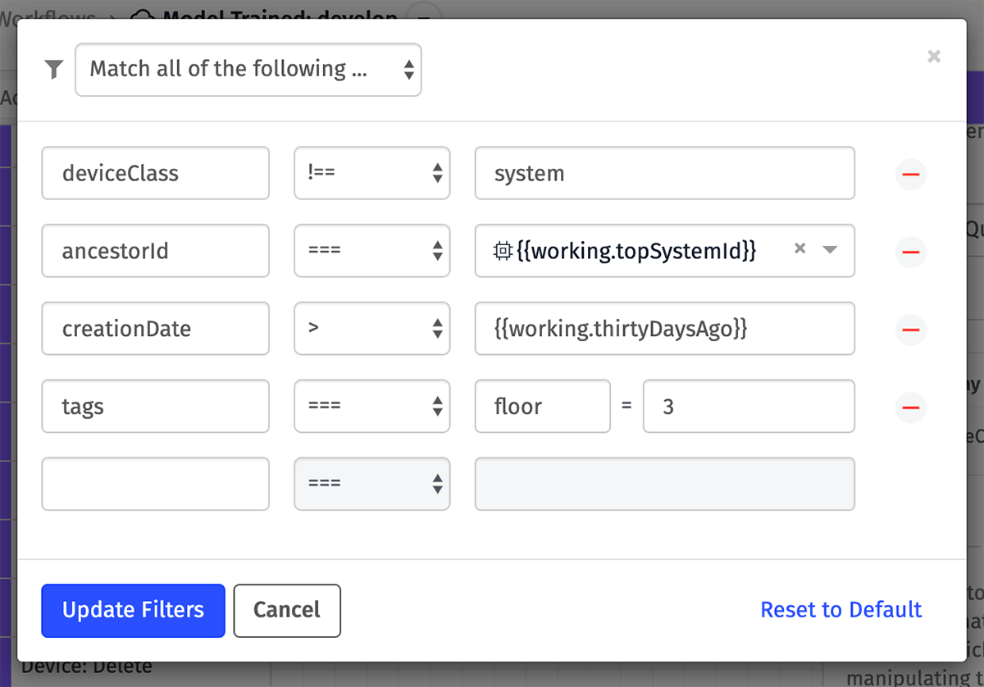Click the funnel filter icon

pos(54,70)
